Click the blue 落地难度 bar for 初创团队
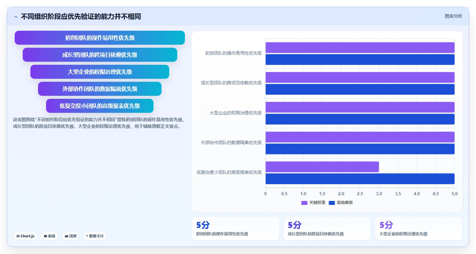This screenshot has height=254, width=476. [360, 59]
